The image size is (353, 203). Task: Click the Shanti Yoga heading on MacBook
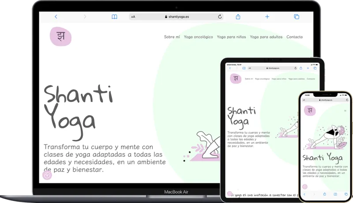point(78,112)
